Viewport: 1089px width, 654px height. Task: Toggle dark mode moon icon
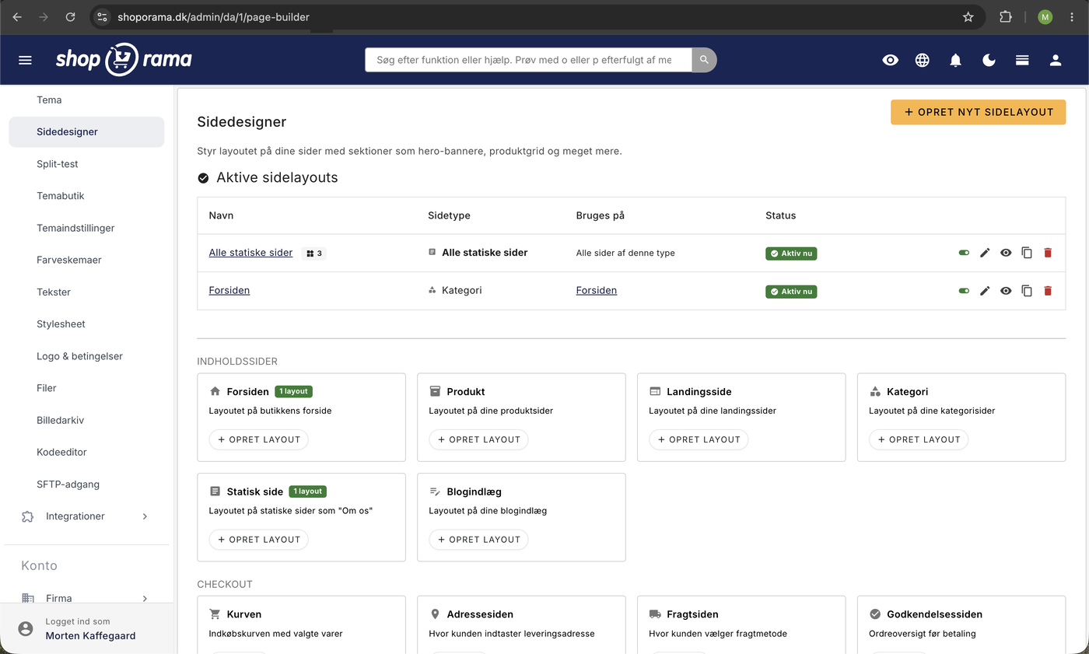tap(989, 60)
